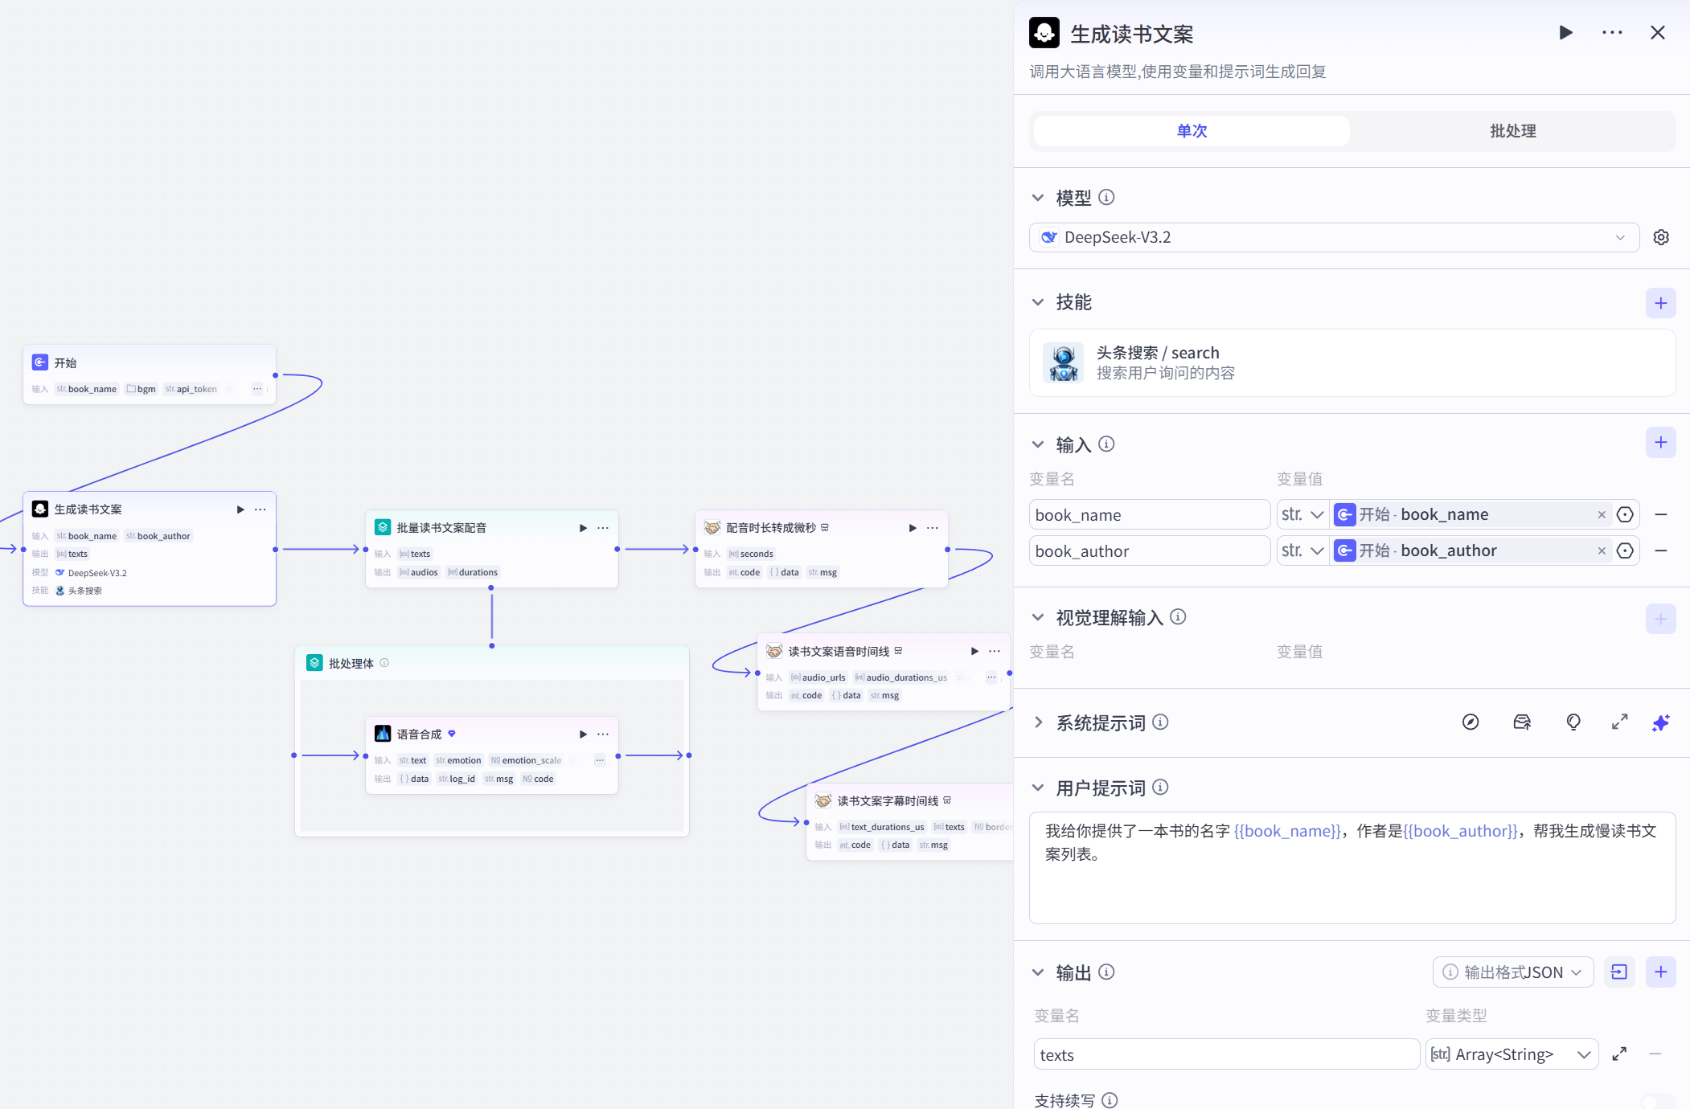The width and height of the screenshot is (1690, 1109).
Task: Edit the texts output variable name
Action: [x=1227, y=1054]
